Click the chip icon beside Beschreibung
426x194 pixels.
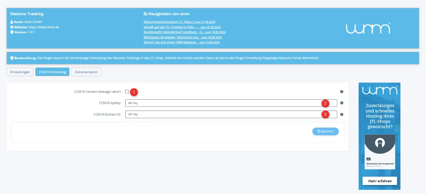tap(12, 58)
